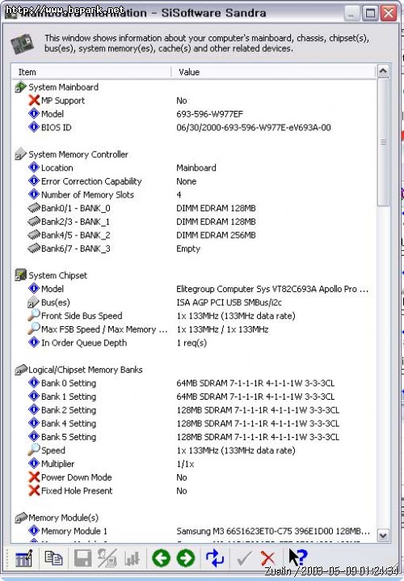Click the value 1x 133MHz / 1x 133MHz
This screenshot has height=581, width=404.
pyautogui.click(x=222, y=329)
